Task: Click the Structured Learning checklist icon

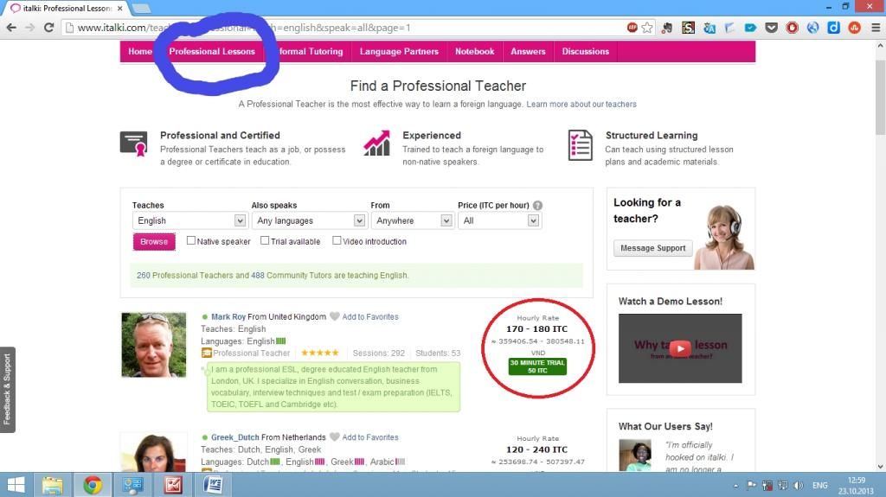Action: pos(581,145)
